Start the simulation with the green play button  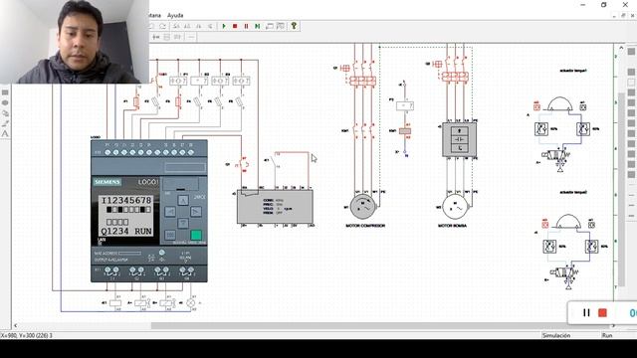(x=224, y=26)
